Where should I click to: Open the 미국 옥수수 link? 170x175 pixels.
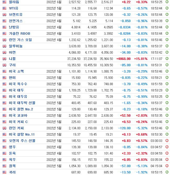[x=18, y=84]
